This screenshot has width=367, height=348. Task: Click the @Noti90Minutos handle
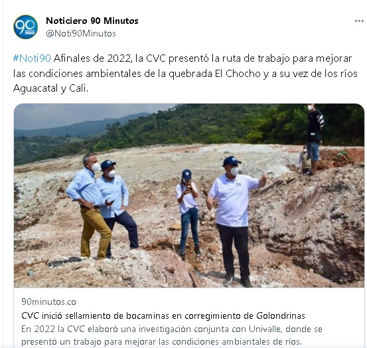[81, 33]
